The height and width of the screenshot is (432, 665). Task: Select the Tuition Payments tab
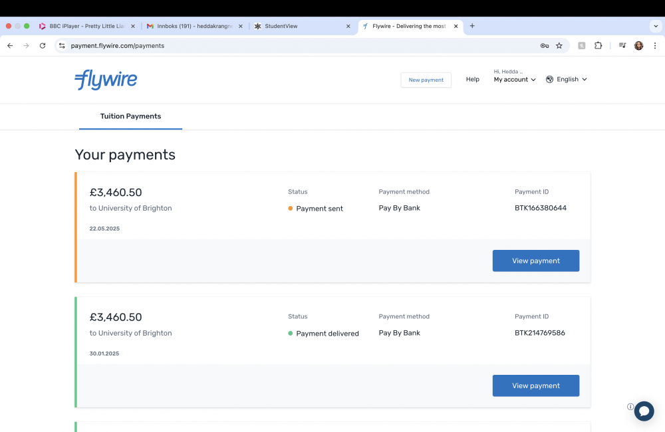pyautogui.click(x=130, y=116)
